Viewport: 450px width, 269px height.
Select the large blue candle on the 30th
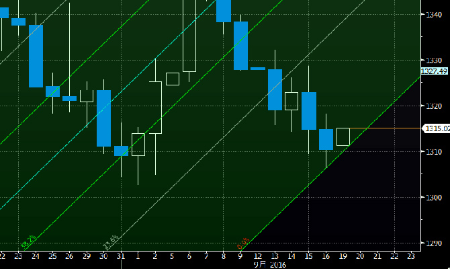[x=103, y=118]
